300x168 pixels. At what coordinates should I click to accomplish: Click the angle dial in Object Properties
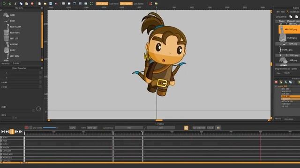(x=38, y=109)
